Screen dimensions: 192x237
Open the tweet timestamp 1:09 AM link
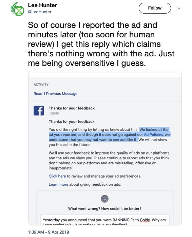tap(49, 232)
